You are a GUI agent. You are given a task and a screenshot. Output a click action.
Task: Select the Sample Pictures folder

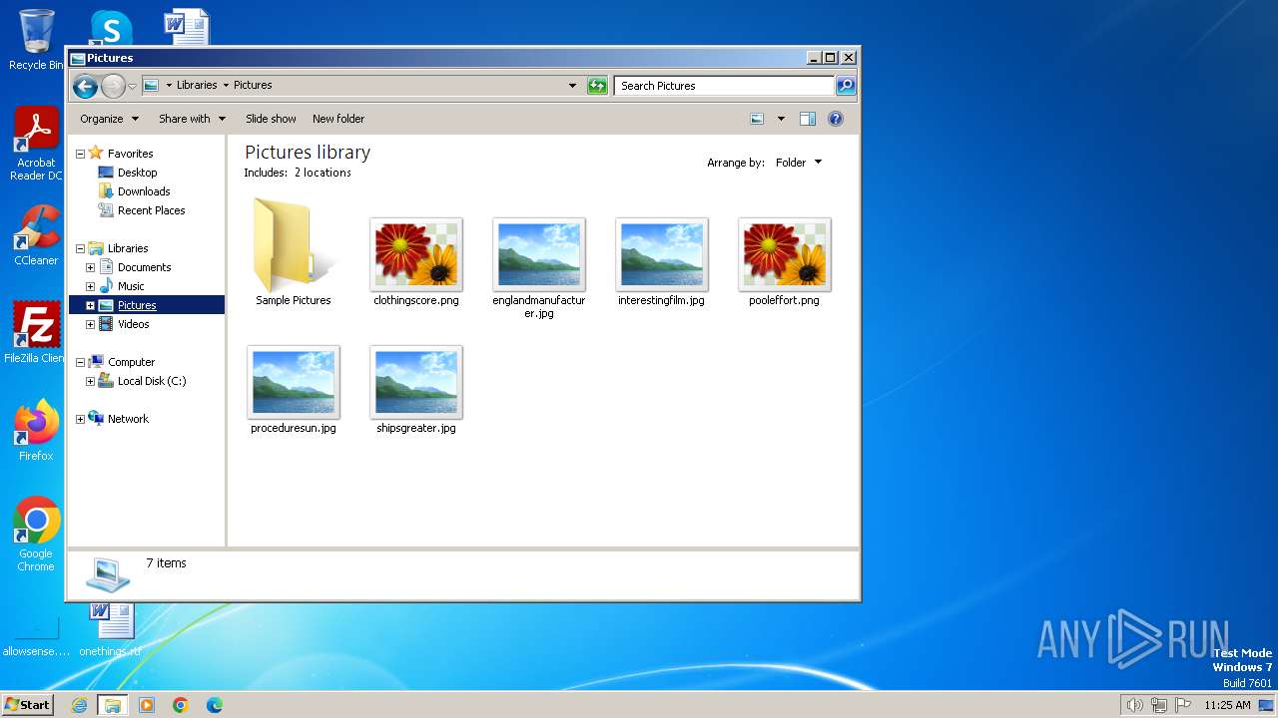click(x=293, y=252)
